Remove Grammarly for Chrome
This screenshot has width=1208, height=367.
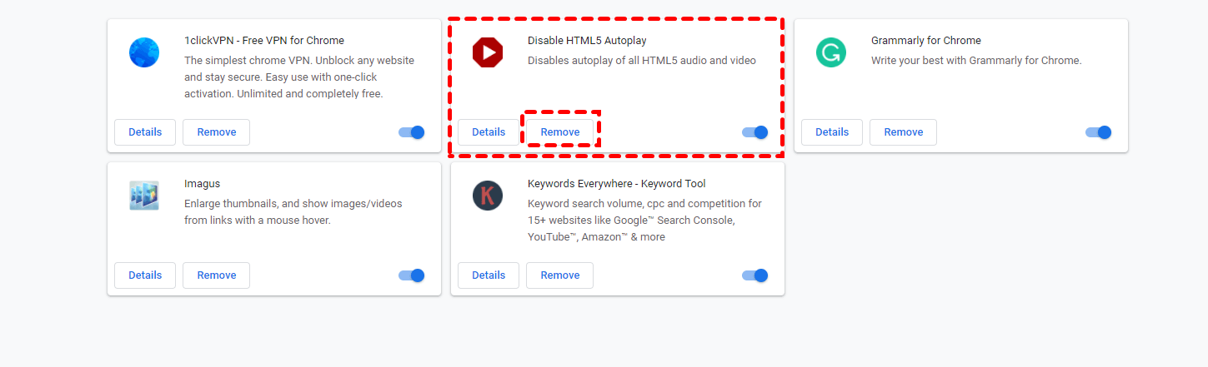[x=904, y=132]
